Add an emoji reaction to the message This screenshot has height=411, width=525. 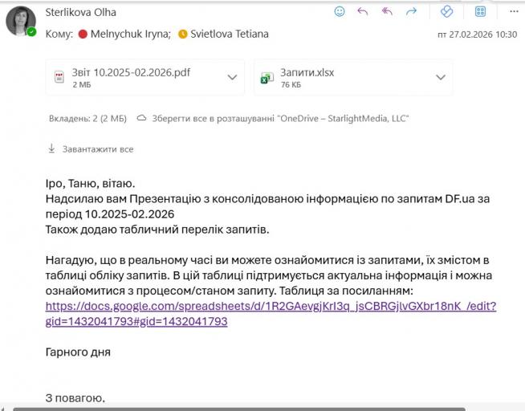[340, 12]
